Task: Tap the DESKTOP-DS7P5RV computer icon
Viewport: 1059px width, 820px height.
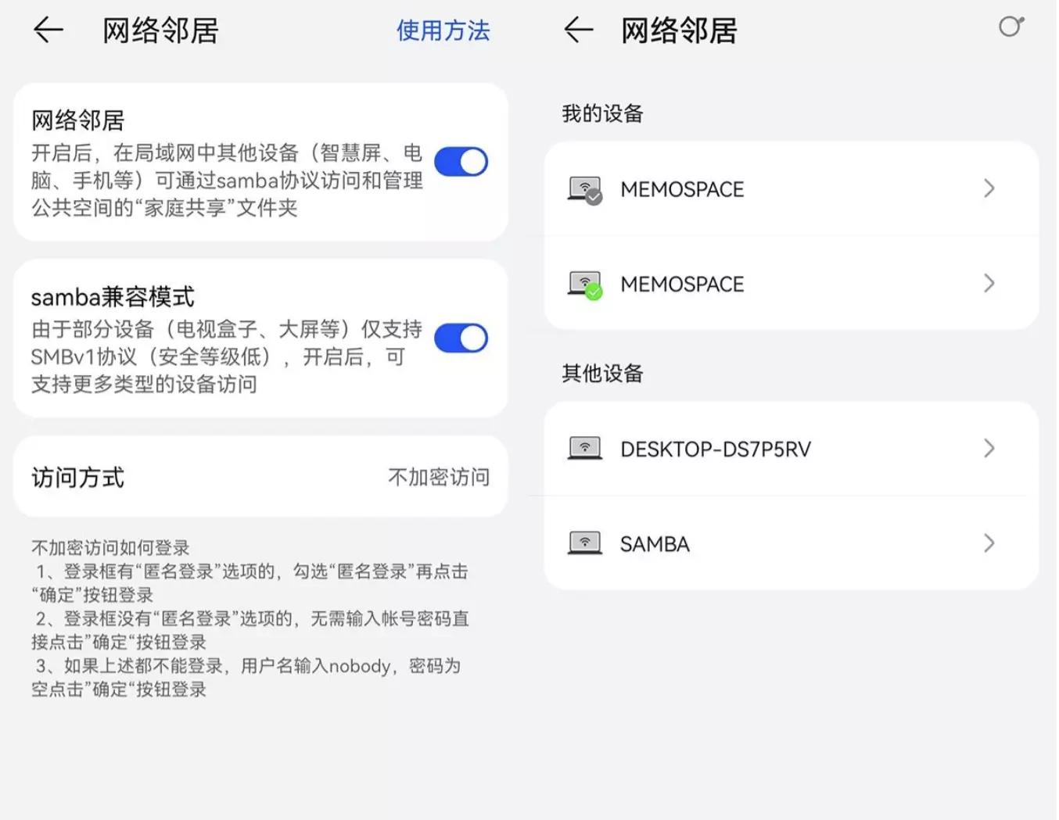Action: 583,448
